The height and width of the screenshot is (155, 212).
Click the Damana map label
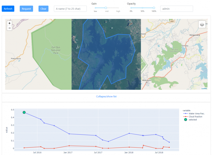[x=185, y=46]
